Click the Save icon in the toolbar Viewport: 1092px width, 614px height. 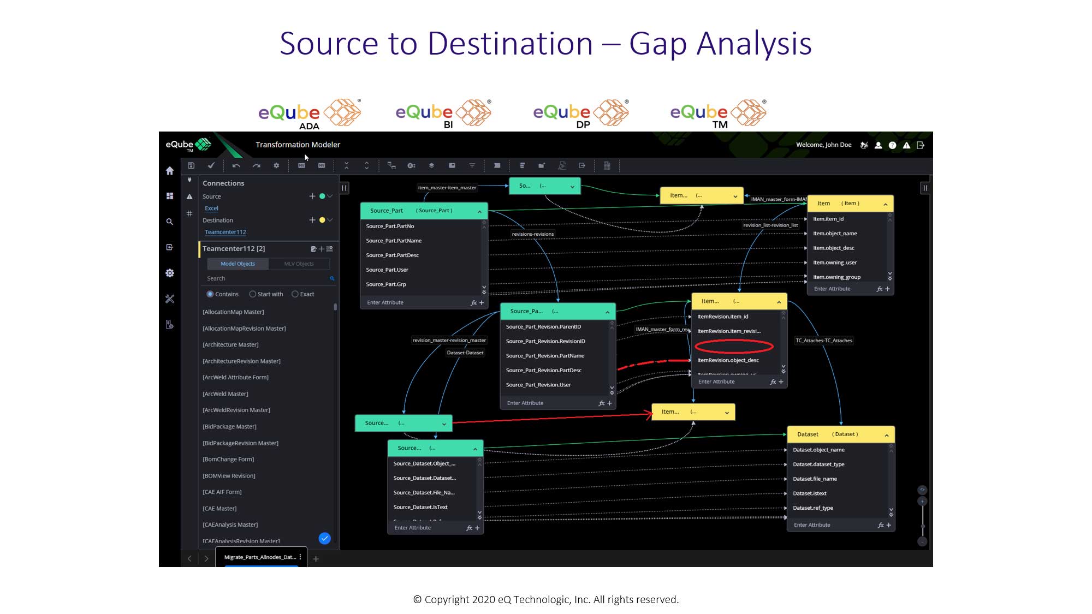pos(191,165)
